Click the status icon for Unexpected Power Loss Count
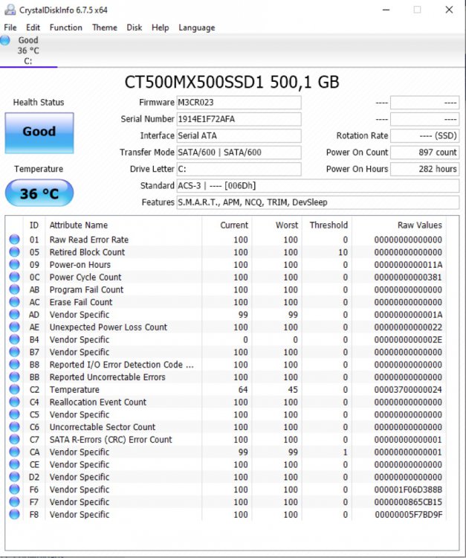Image resolution: width=466 pixels, height=558 pixels. click(14, 327)
